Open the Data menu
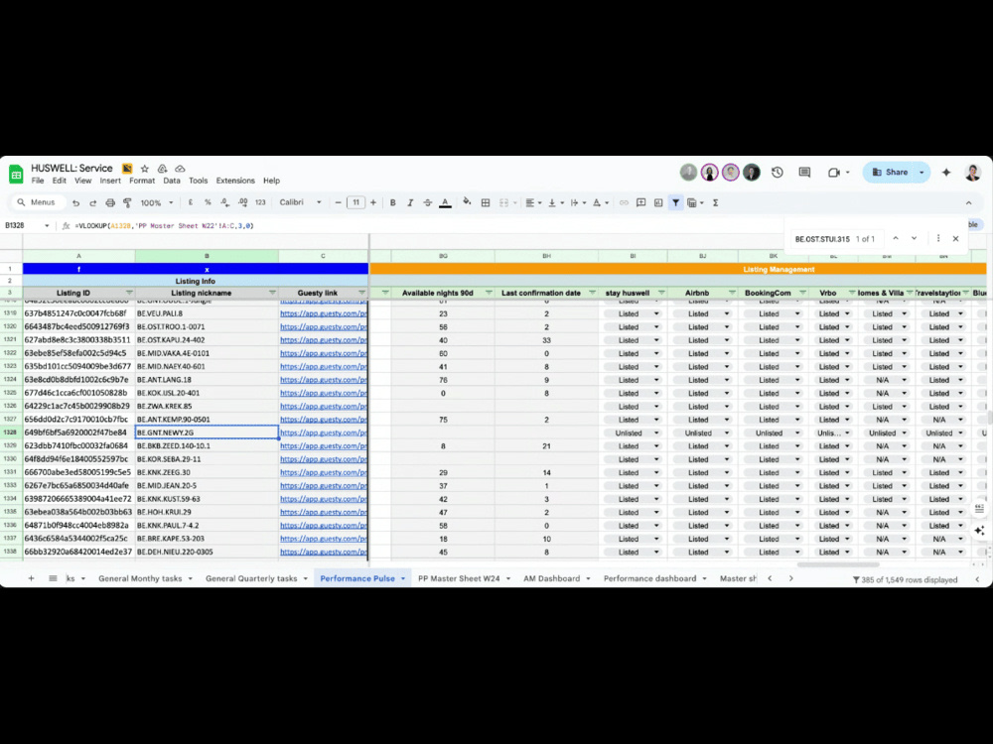The height and width of the screenshot is (744, 993). (172, 181)
